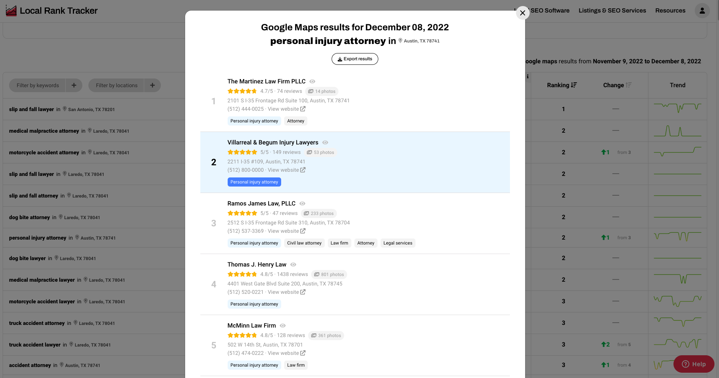Viewport: 719px width, 378px height.
Task: Close the Google Maps results modal
Action: click(522, 13)
